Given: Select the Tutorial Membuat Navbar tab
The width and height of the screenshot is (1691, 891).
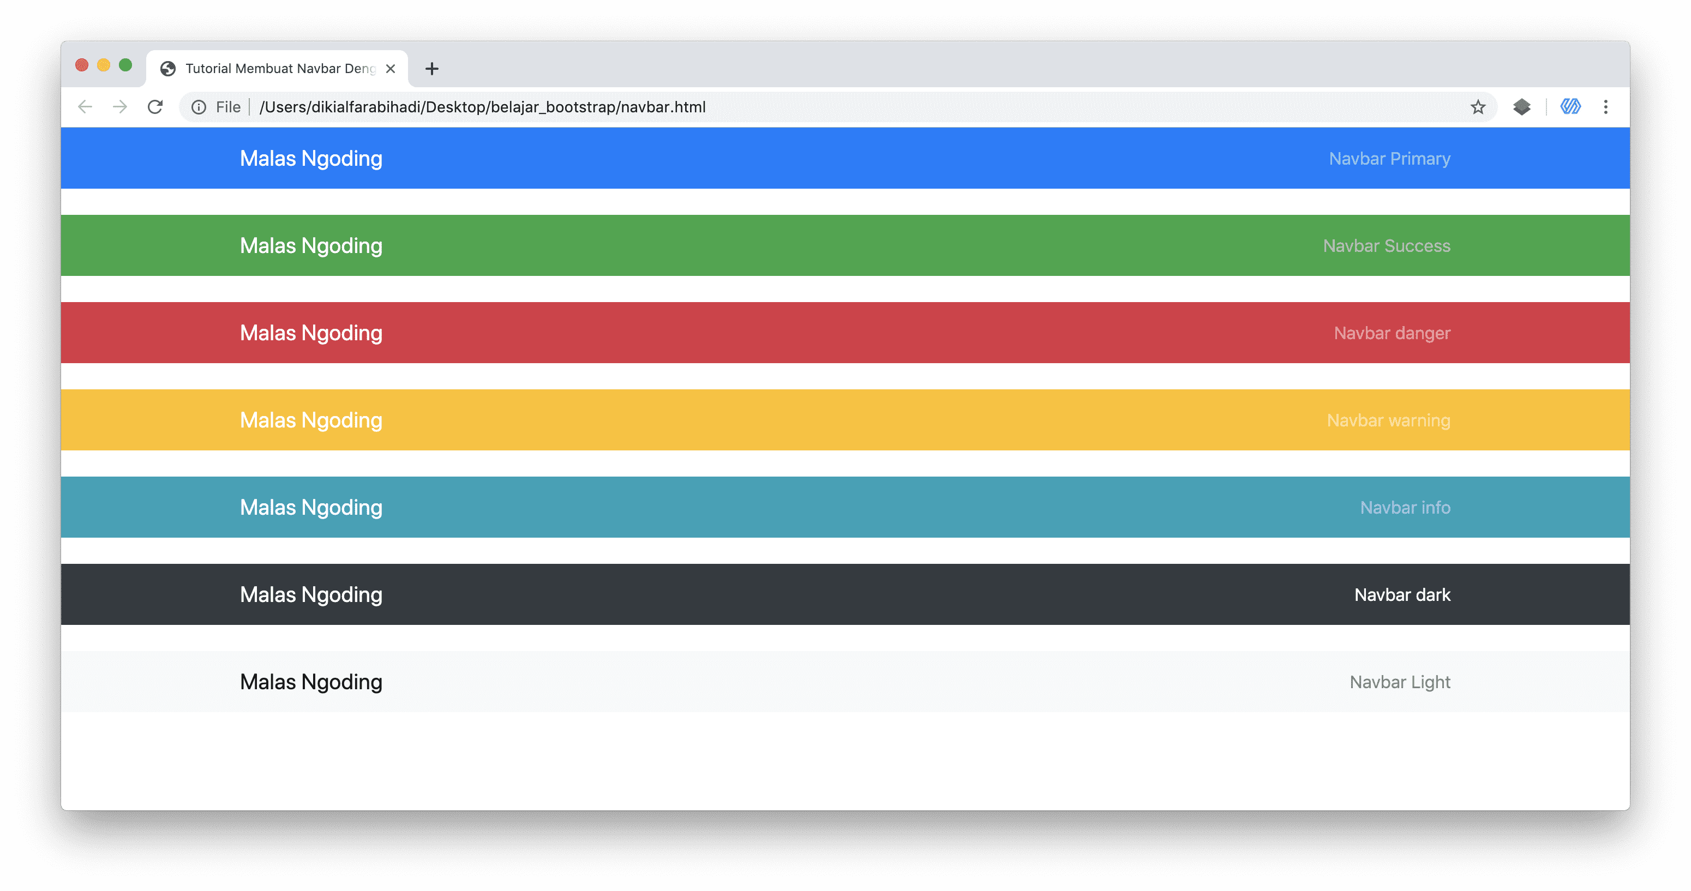Looking at the screenshot, I should coord(277,68).
